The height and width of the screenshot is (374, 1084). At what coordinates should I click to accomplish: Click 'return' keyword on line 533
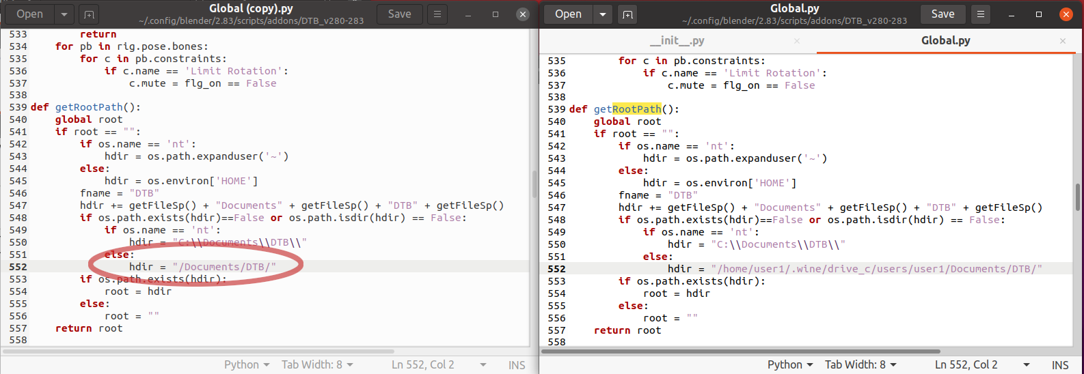pyautogui.click(x=98, y=34)
